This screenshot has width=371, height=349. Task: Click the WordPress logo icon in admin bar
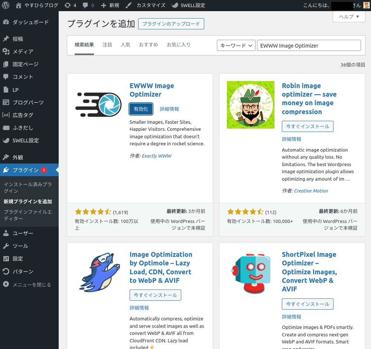[x=6, y=6]
